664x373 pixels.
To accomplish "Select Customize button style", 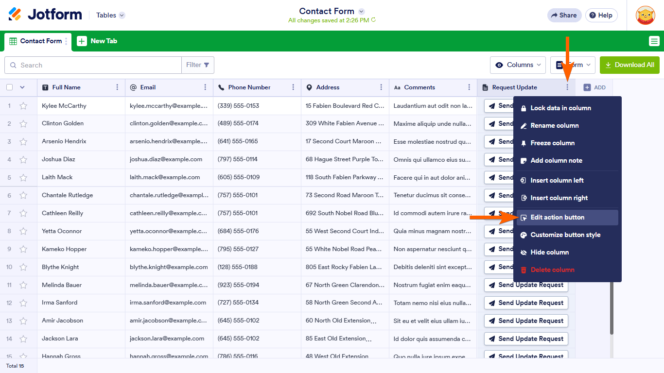I will pyautogui.click(x=567, y=235).
